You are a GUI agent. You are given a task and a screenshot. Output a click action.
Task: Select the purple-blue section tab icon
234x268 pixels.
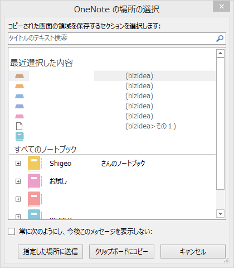[19, 106]
